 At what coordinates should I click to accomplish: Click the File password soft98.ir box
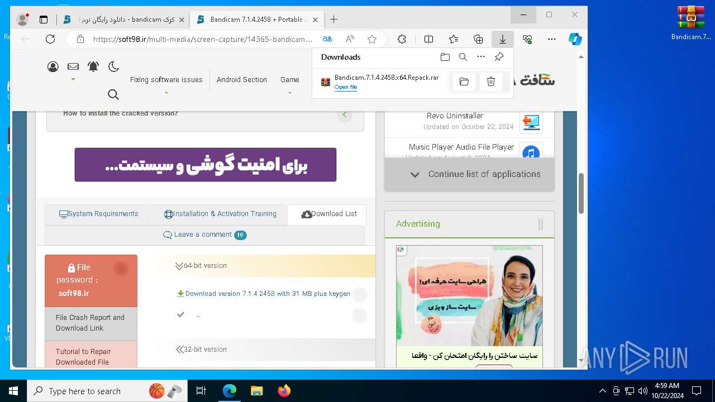(91, 281)
